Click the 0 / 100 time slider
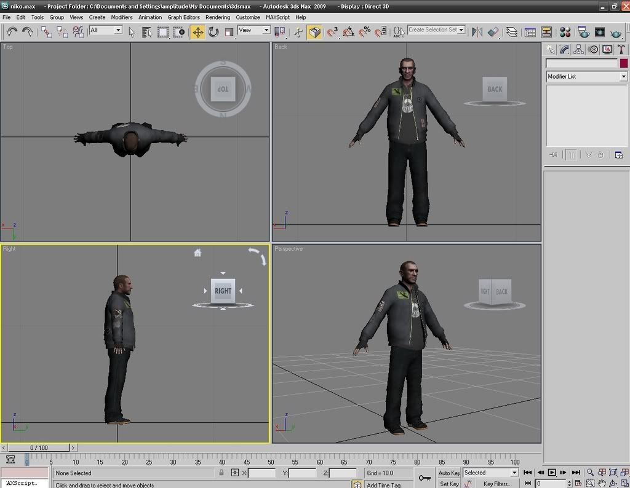 [x=39, y=447]
